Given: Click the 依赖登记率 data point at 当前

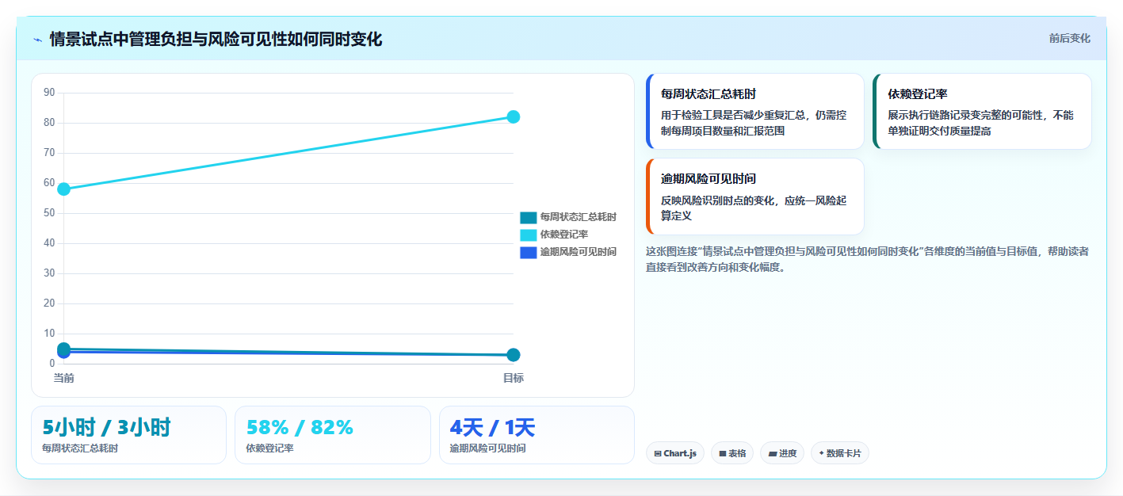Looking at the screenshot, I should [63, 189].
